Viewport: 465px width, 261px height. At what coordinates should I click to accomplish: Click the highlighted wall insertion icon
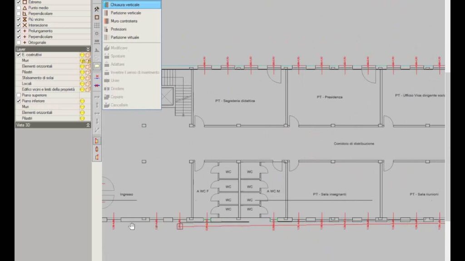coord(97,141)
